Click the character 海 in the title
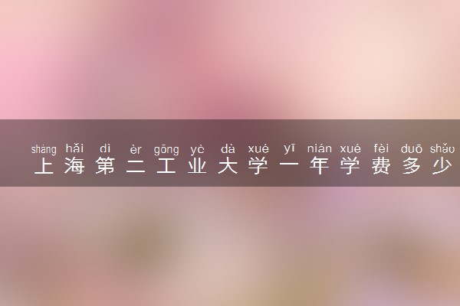Viewport: 460px width, 306px height. click(x=74, y=165)
